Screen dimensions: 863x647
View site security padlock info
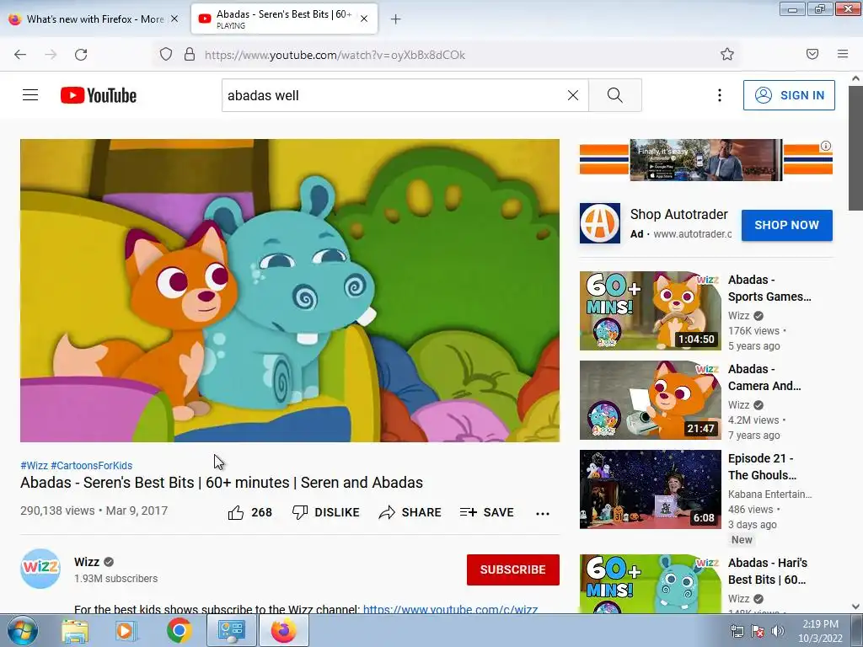(190, 55)
